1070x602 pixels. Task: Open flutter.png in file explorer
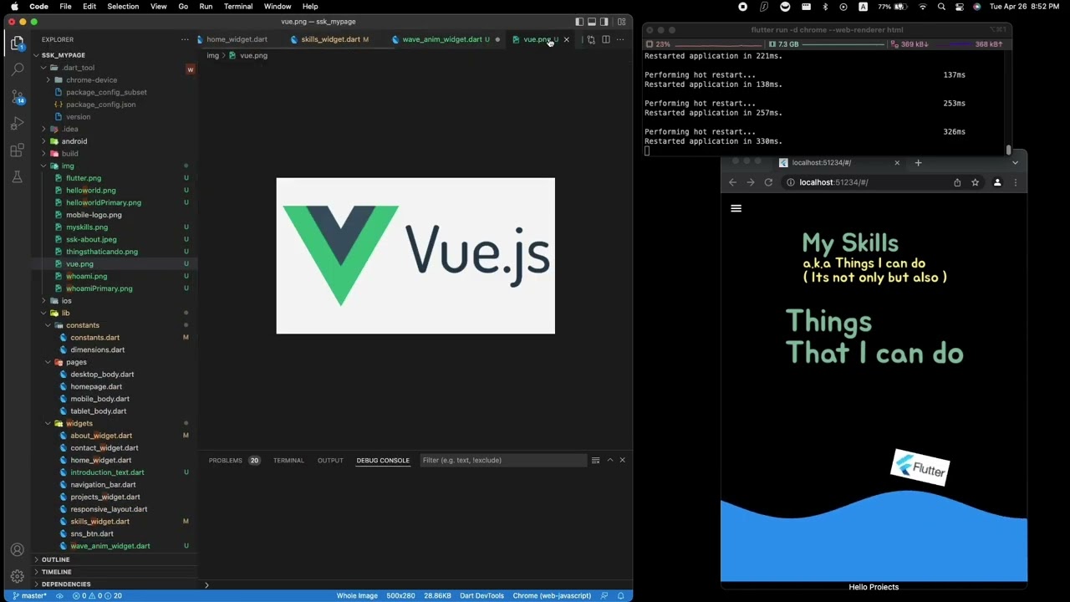[x=84, y=178]
